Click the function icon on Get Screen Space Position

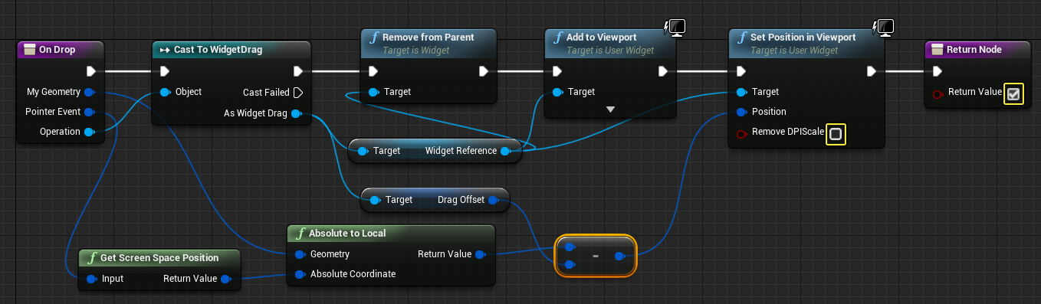coord(93,257)
